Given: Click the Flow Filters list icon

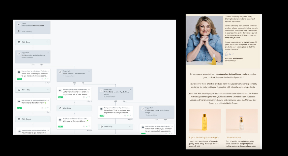Looking at the screenshot, I should pos(19,31).
